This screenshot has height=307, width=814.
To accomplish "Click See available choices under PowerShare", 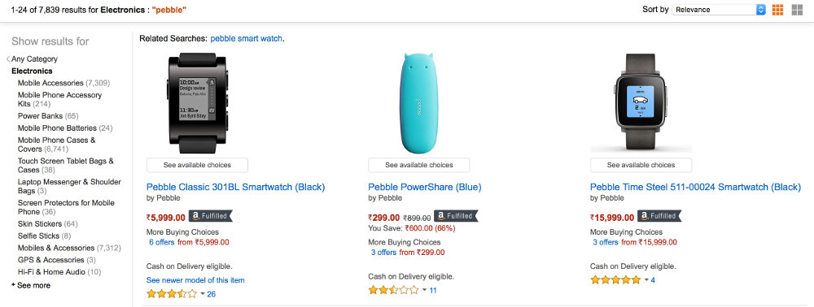I will pyautogui.click(x=419, y=165).
